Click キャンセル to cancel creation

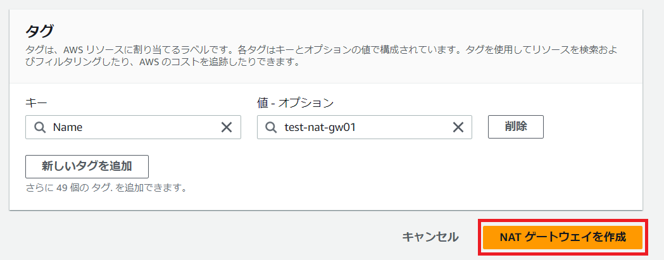pyautogui.click(x=430, y=237)
